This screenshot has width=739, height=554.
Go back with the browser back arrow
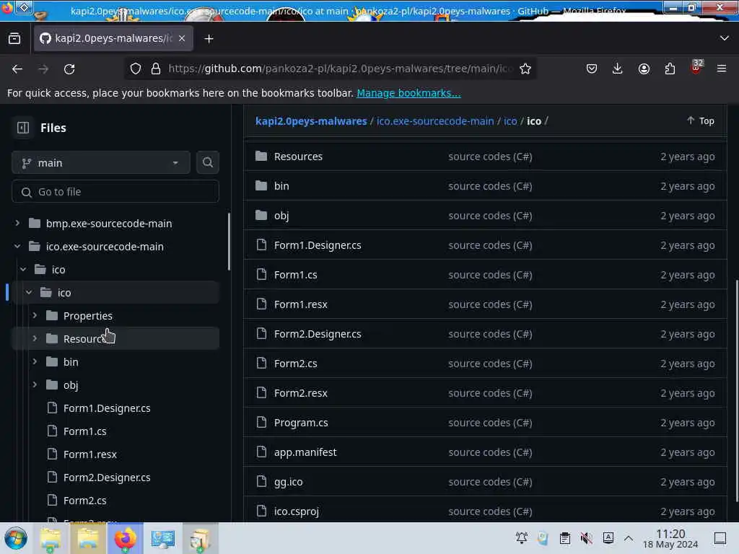pyautogui.click(x=17, y=69)
